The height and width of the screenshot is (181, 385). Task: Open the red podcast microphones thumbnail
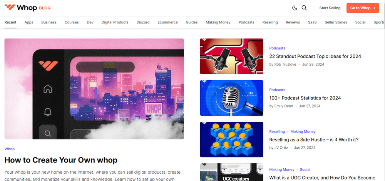231,56
